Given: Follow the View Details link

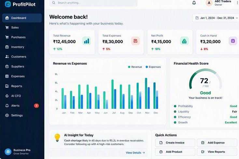Looking at the screenshot, I should pyautogui.click(x=135, y=153).
